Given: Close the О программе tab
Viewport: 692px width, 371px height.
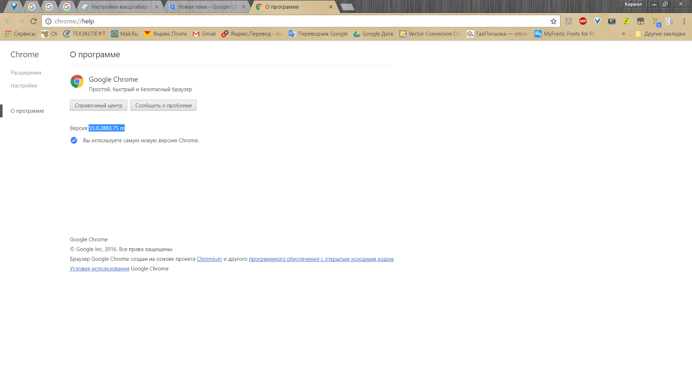Looking at the screenshot, I should (330, 7).
